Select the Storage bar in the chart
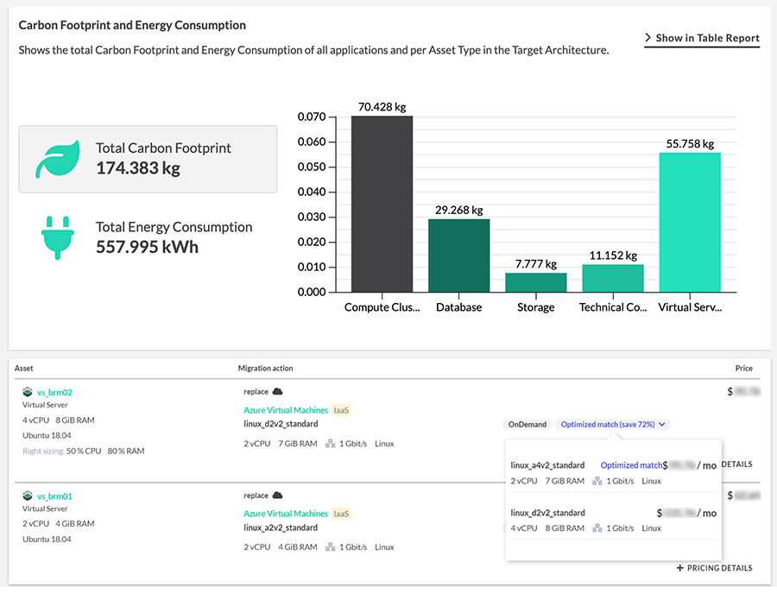The width and height of the screenshot is (777, 593). tap(536, 282)
